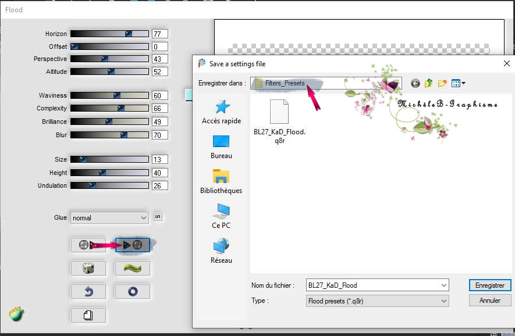This screenshot has width=515, height=336.
Task: Click the save preset button in Flood
Action: pos(132,245)
